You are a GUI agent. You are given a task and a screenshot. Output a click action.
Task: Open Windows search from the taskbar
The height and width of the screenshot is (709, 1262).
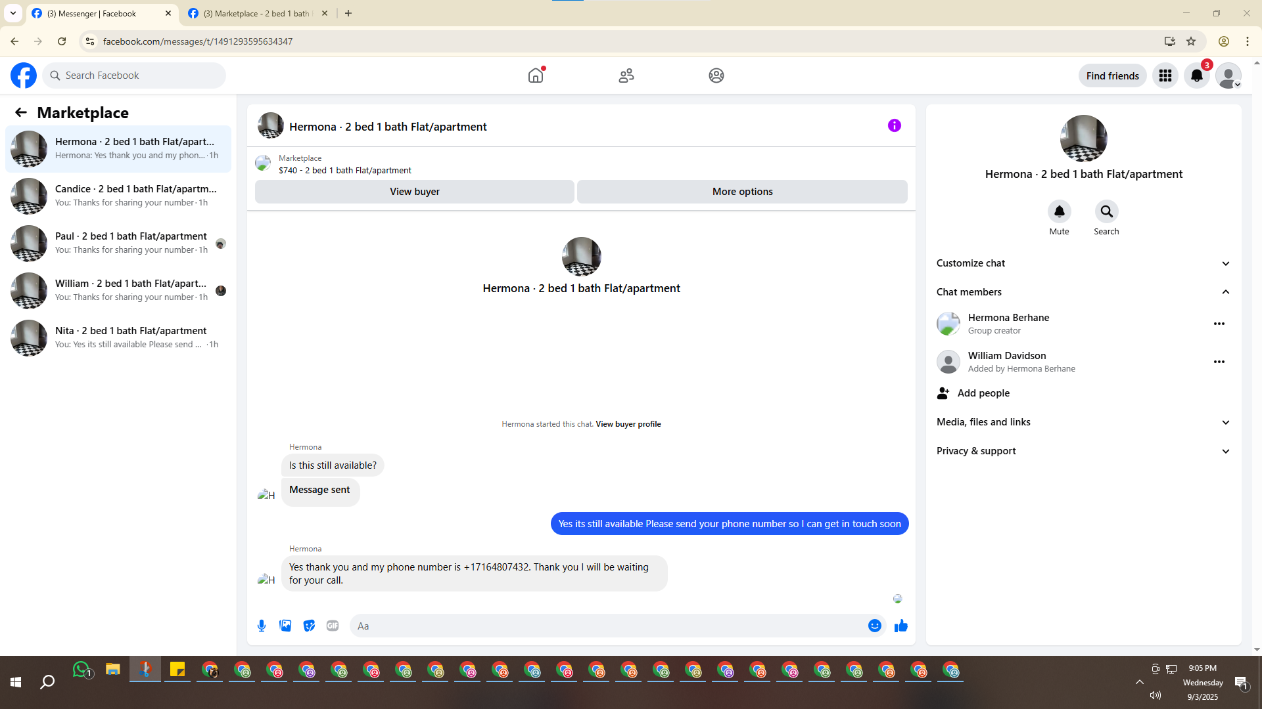[47, 683]
